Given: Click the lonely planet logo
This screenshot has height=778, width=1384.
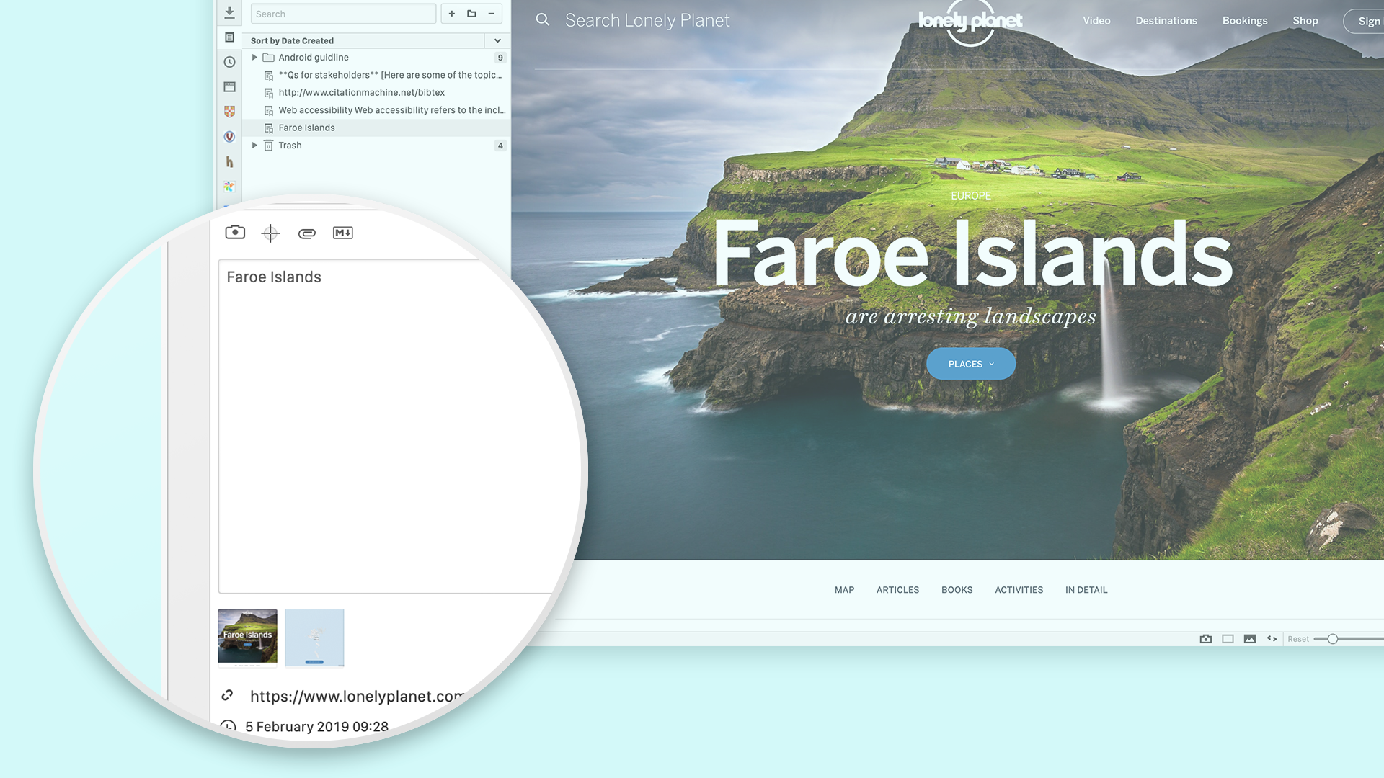Looking at the screenshot, I should click(x=970, y=22).
